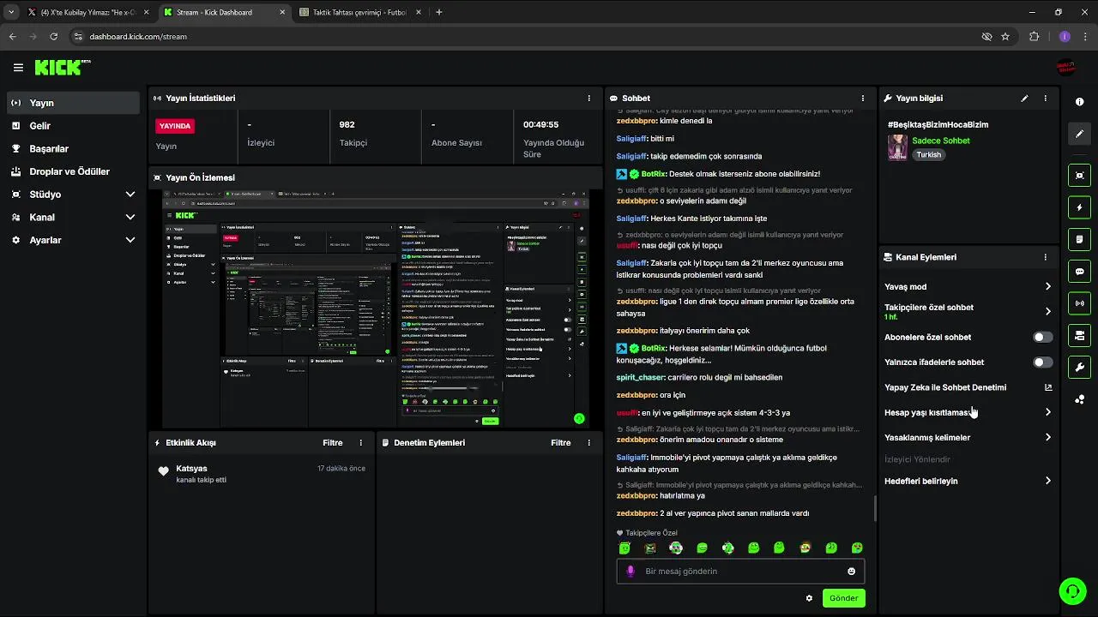Screen dimensions: 1098x617
Task: Click the lightning bolt icon in the right sidebar
Action: coord(1079,207)
